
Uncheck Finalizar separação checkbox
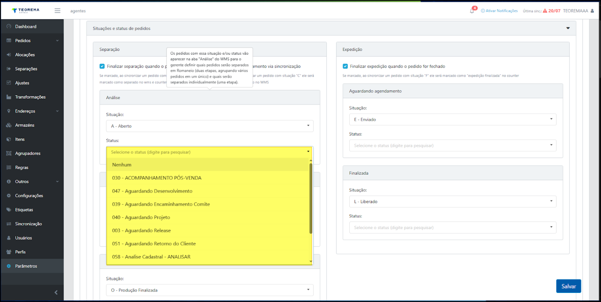[x=102, y=66]
